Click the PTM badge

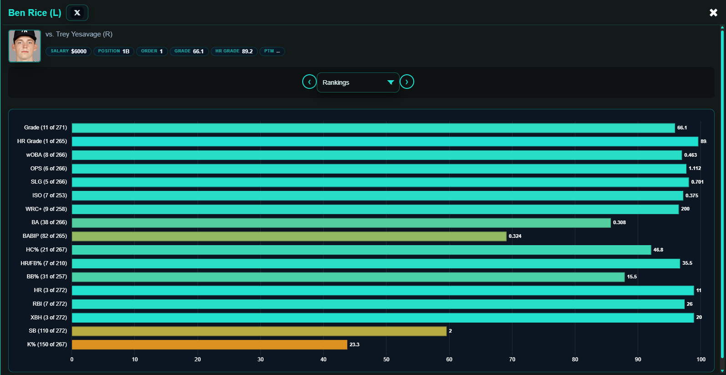point(272,51)
